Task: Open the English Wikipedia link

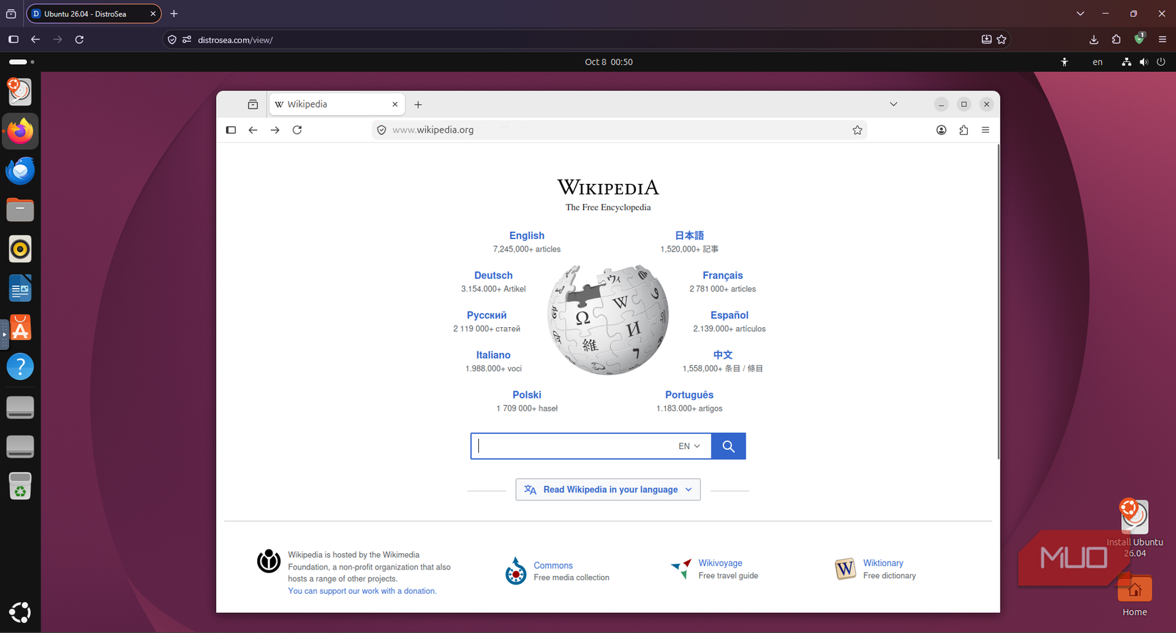Action: click(527, 236)
